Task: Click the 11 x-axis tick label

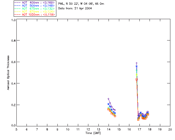Action: pos(78,129)
